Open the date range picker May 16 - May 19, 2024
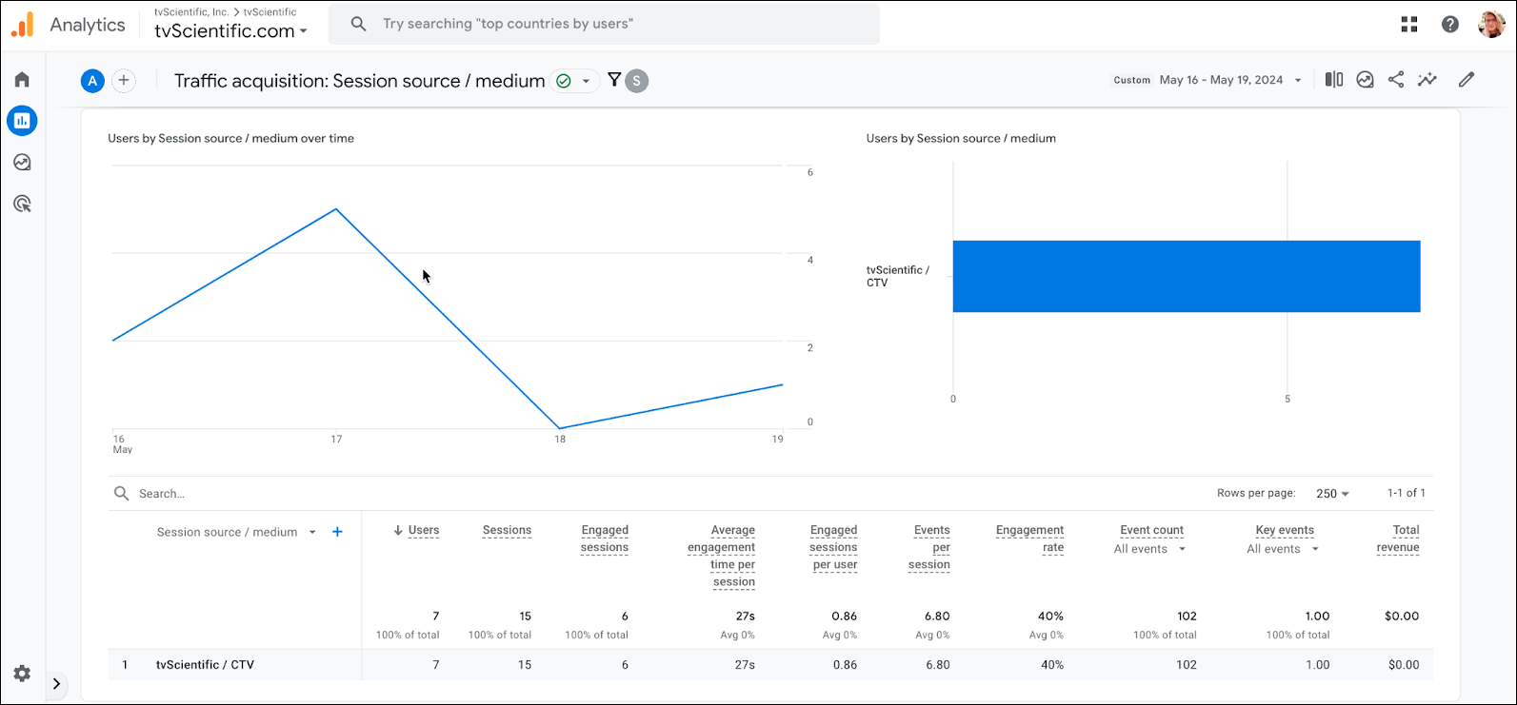Viewport: 1517px width, 705px height. pos(1208,80)
